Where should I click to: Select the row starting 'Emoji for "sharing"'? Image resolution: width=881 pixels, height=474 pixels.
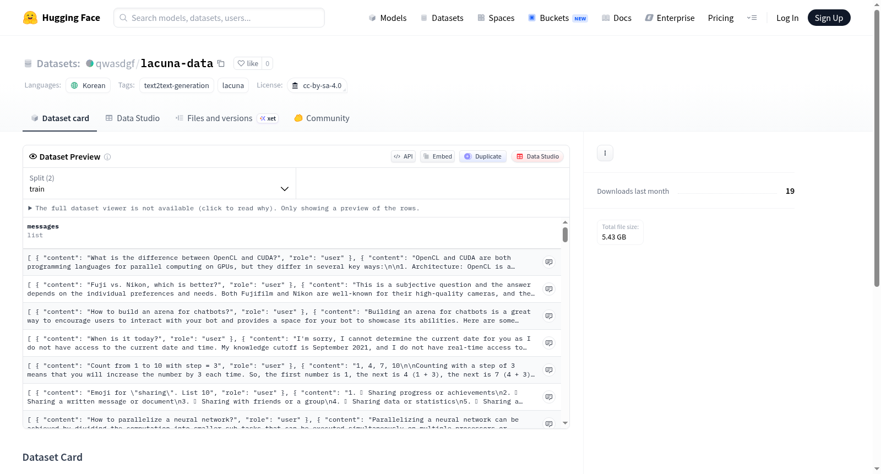[292, 397]
